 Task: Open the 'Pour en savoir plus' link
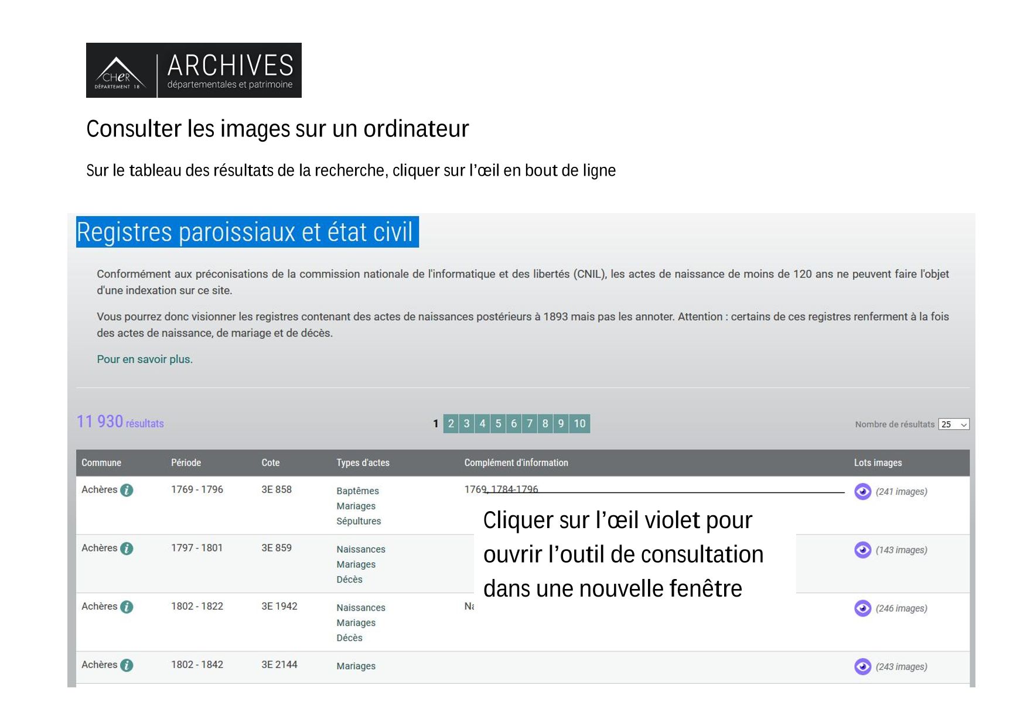pos(145,359)
